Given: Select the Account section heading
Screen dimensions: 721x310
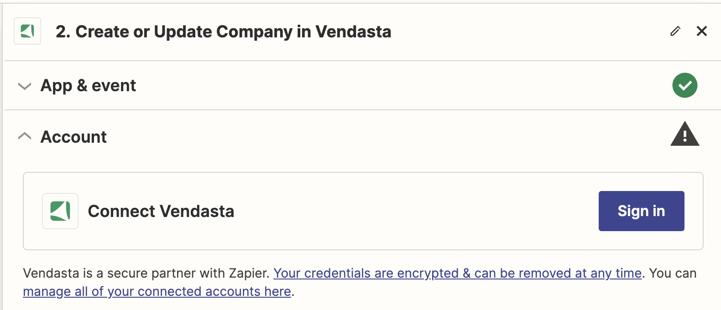Looking at the screenshot, I should point(73,137).
